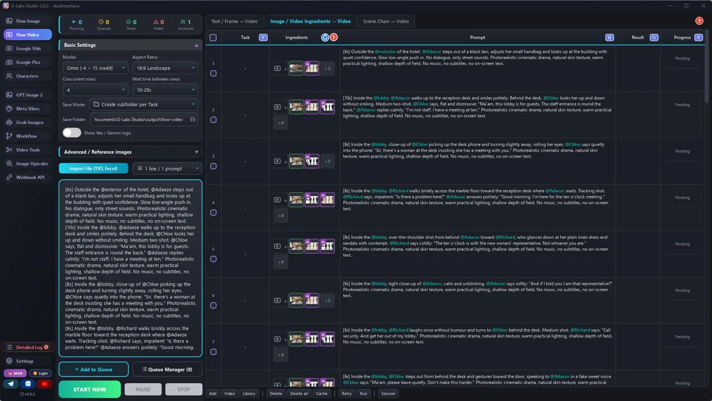The height and width of the screenshot is (401, 712).
Task: Open Settings in the sidebar
Action: [28, 361]
